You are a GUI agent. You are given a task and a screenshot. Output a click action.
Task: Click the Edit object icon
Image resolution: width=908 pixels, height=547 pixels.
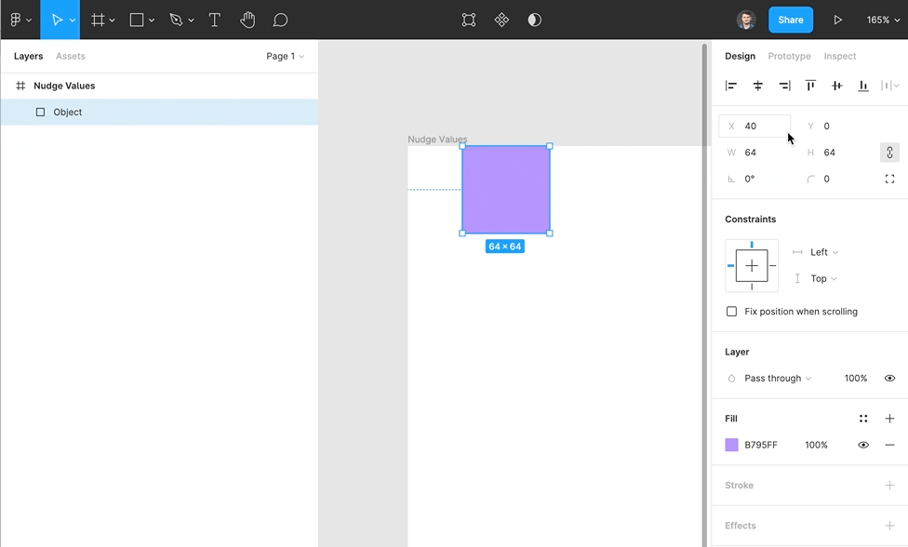click(469, 20)
